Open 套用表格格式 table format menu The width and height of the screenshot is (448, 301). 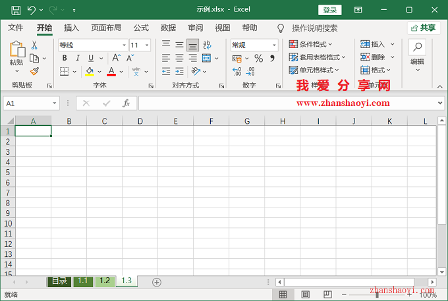(317, 57)
